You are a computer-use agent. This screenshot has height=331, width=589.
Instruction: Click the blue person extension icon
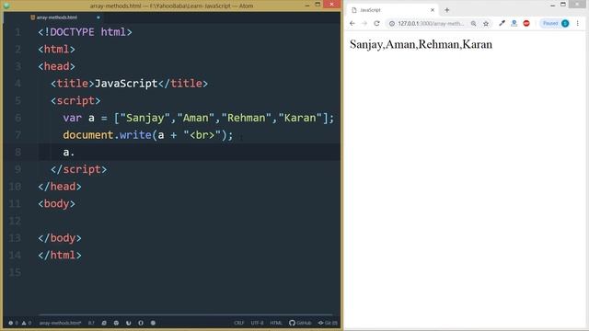[x=514, y=23]
